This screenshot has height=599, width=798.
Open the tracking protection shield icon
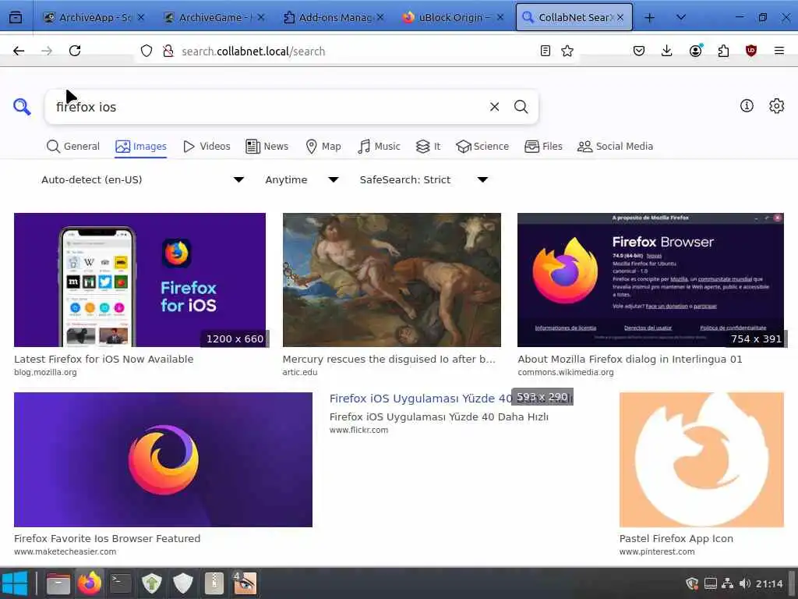point(147,51)
